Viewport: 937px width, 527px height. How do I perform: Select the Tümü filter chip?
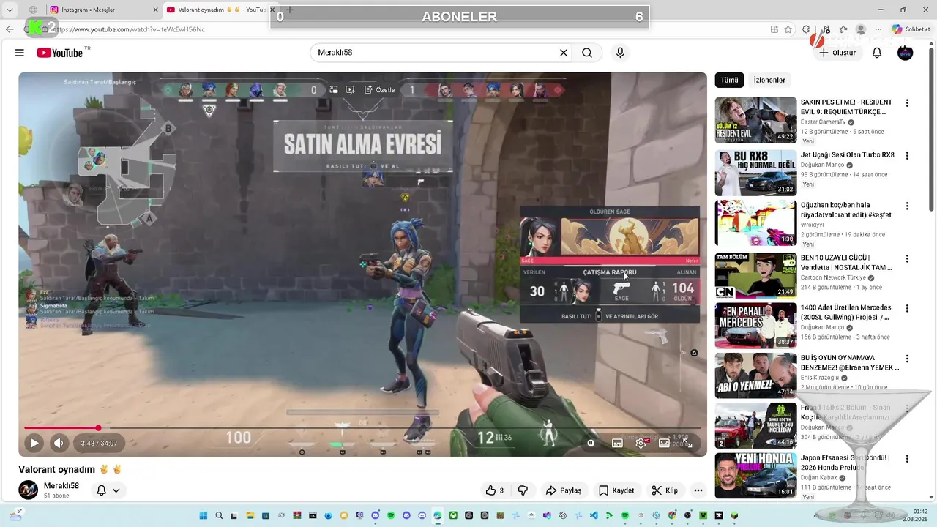pos(729,80)
